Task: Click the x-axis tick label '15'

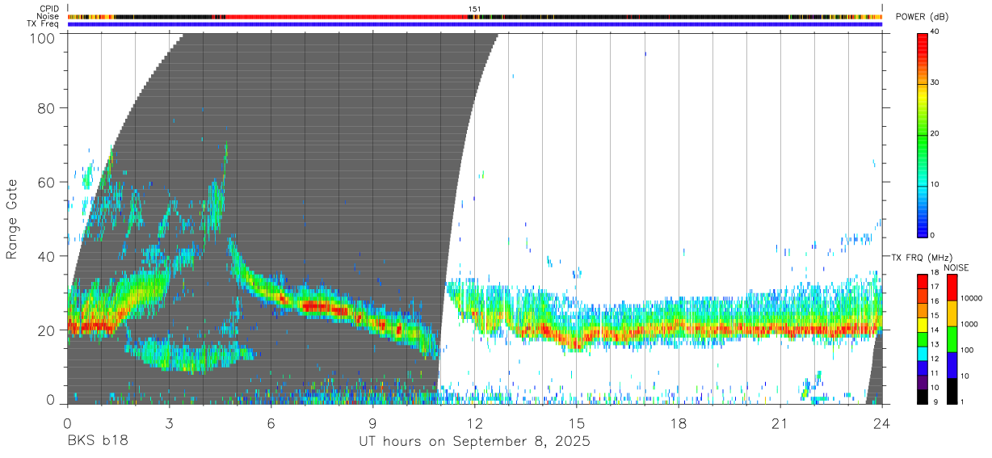Action: (x=576, y=423)
